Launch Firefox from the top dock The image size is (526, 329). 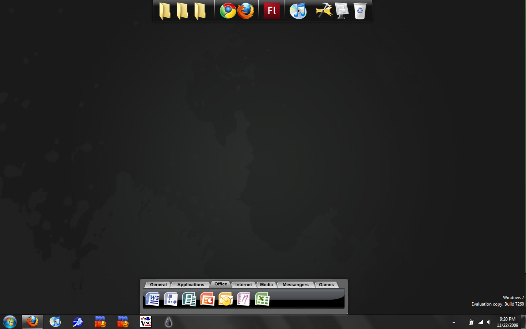click(x=246, y=11)
